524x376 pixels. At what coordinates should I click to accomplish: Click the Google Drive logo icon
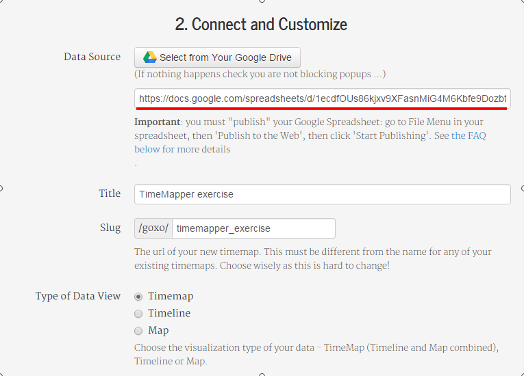(x=150, y=57)
